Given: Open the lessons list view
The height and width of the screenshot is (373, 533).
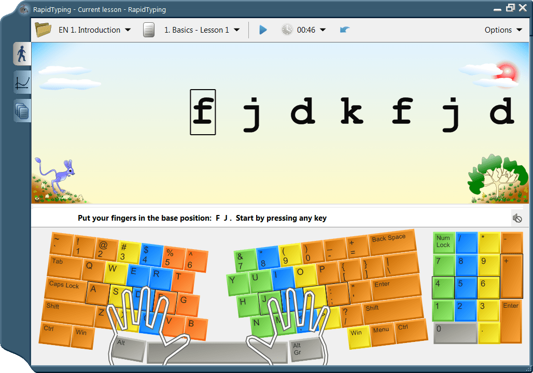Looking at the screenshot, I should (x=21, y=110).
